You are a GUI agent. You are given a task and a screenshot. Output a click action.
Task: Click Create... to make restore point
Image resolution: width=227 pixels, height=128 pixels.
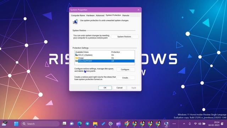(x=126, y=78)
